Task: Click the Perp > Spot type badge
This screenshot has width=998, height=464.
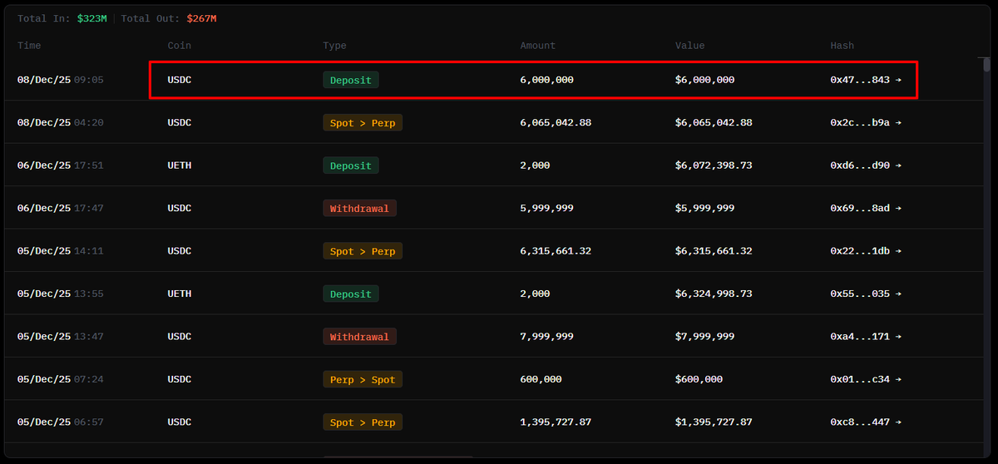Action: click(x=363, y=379)
